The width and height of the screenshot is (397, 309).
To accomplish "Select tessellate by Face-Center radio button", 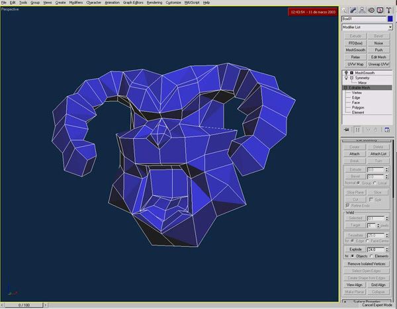I will (367, 241).
